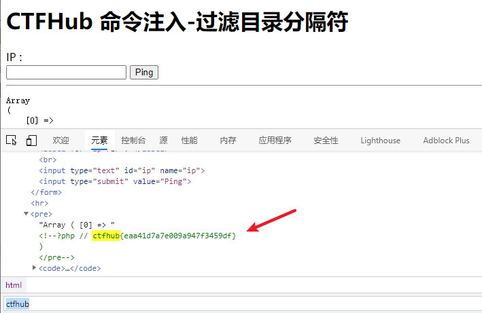Open the 控制台 tab
The width and height of the screenshot is (482, 313).
click(133, 141)
